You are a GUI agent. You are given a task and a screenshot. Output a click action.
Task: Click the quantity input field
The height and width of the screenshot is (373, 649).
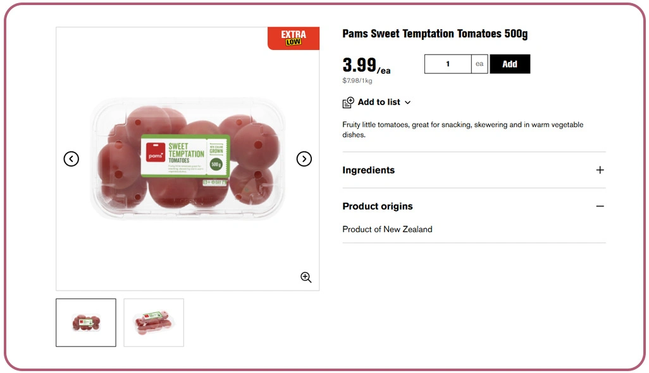(x=447, y=63)
